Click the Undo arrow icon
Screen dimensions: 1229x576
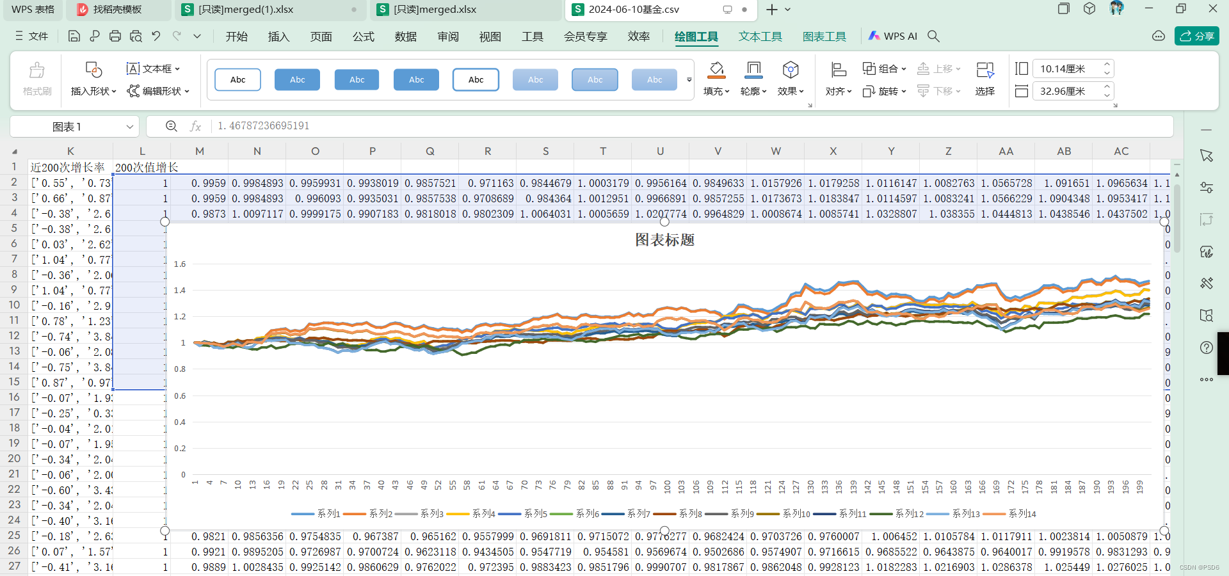point(156,36)
